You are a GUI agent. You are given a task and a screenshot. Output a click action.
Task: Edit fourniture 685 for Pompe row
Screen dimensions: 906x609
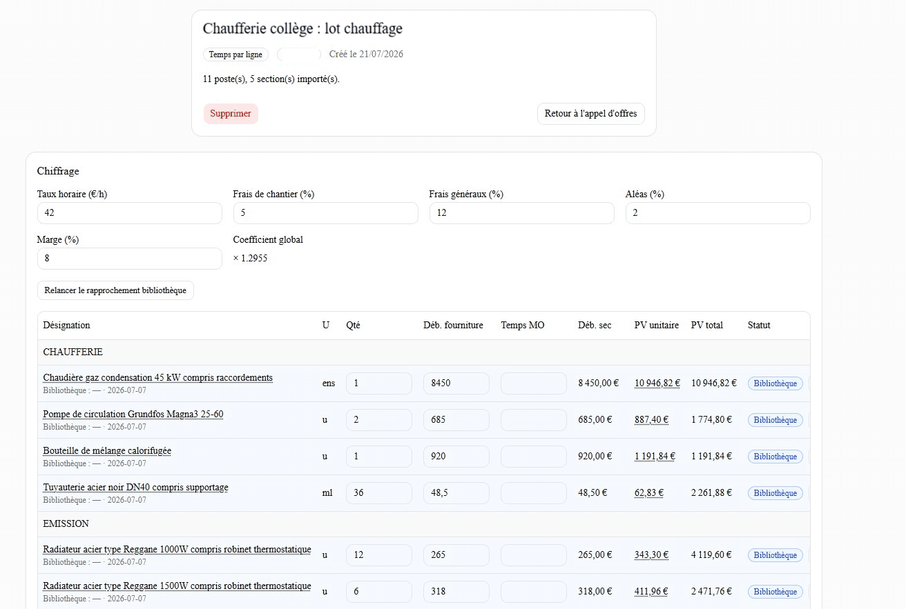pyautogui.click(x=456, y=420)
